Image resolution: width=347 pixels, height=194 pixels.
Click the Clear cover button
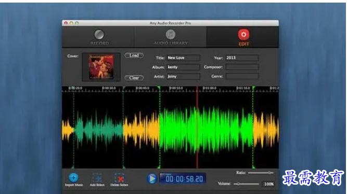pos(134,78)
